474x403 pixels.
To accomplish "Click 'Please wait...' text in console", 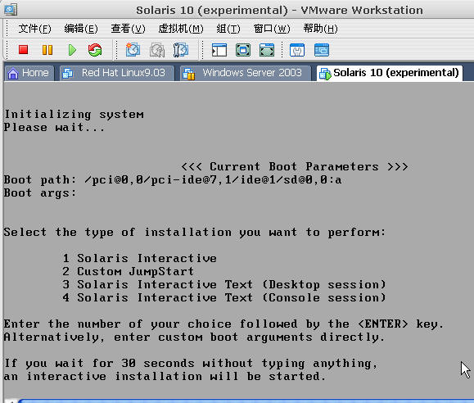I will (x=54, y=128).
